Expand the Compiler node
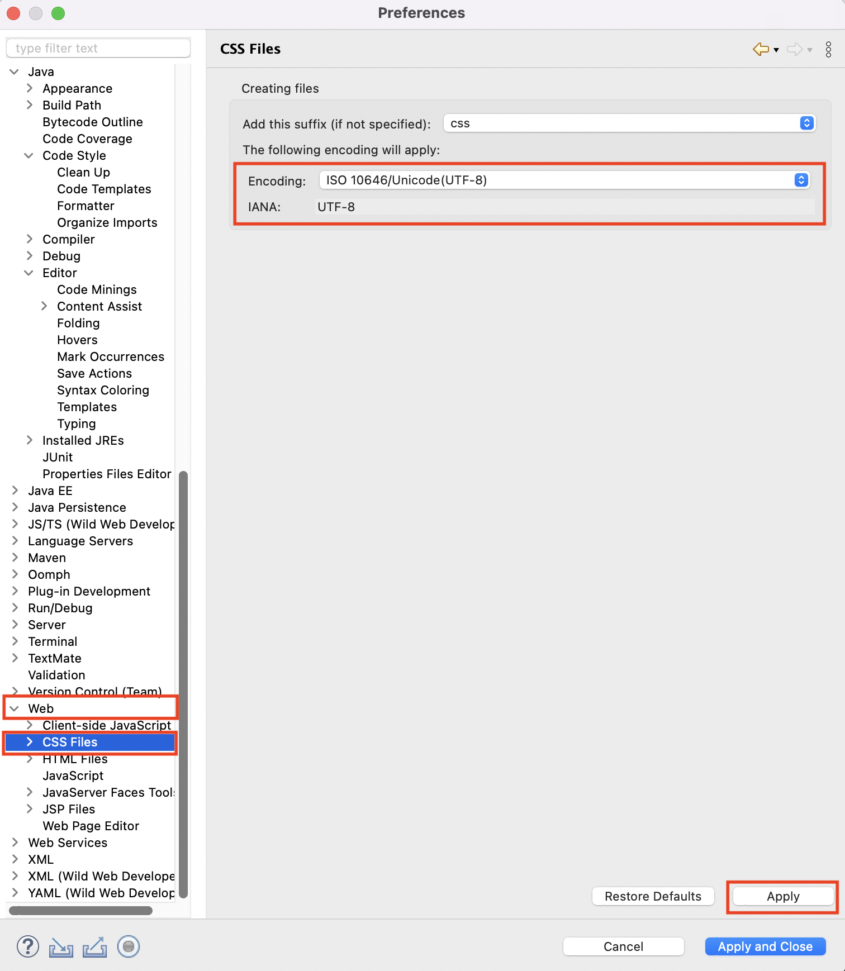The image size is (845, 971). click(30, 239)
